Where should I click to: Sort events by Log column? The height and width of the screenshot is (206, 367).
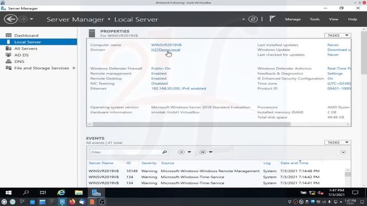pyautogui.click(x=267, y=163)
